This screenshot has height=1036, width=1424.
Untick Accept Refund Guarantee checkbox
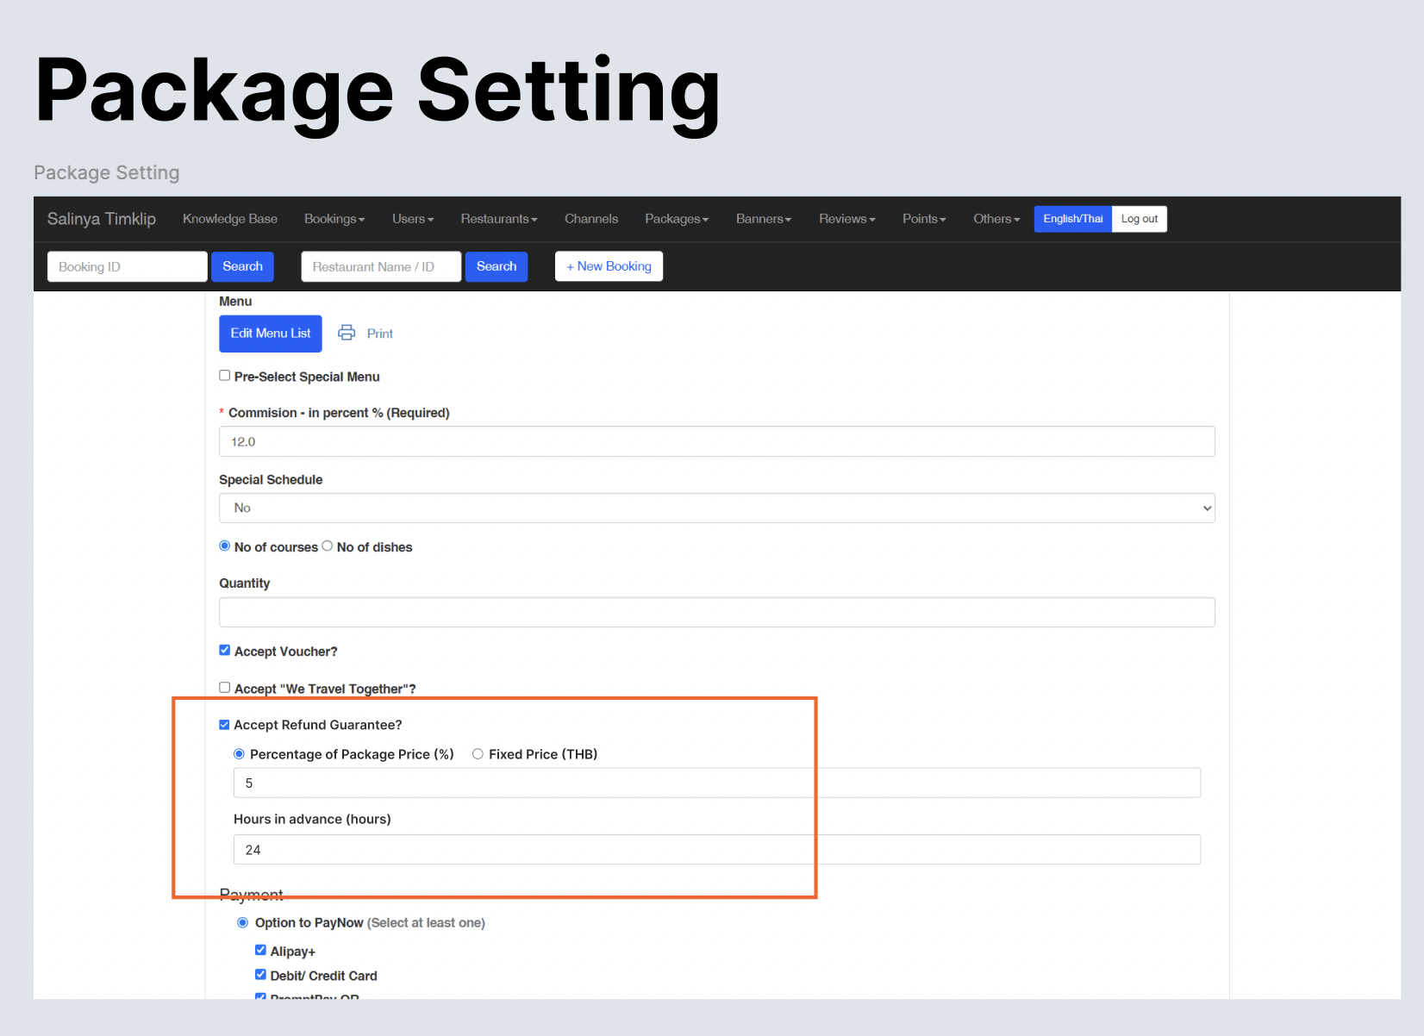[x=225, y=725]
